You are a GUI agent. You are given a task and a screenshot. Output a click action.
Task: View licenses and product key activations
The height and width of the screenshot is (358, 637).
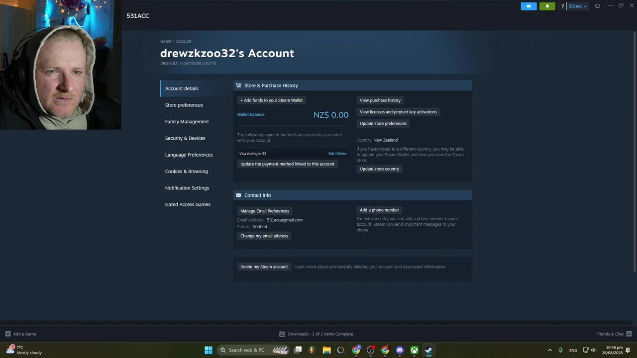[398, 112]
